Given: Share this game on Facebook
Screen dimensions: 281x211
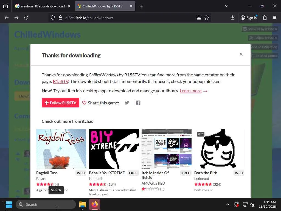Looking at the screenshot, I should coord(138,103).
